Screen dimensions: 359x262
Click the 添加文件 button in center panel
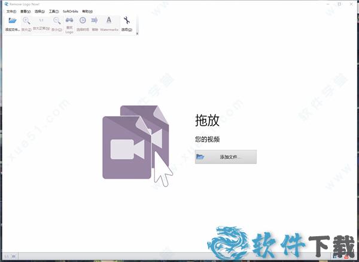tap(226, 157)
